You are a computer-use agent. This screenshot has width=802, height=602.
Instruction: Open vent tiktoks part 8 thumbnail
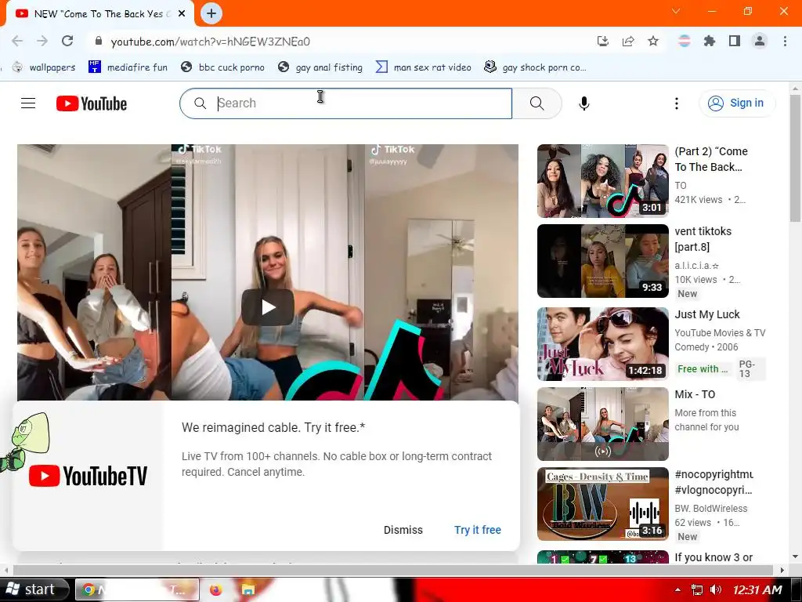(602, 260)
